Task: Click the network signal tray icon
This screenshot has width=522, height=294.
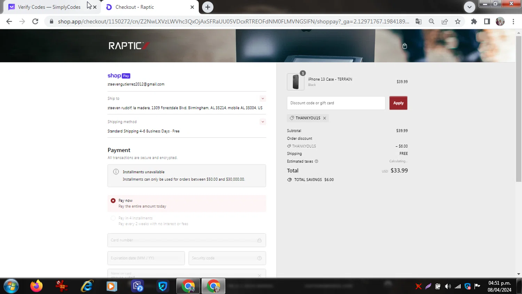Action: (x=458, y=286)
